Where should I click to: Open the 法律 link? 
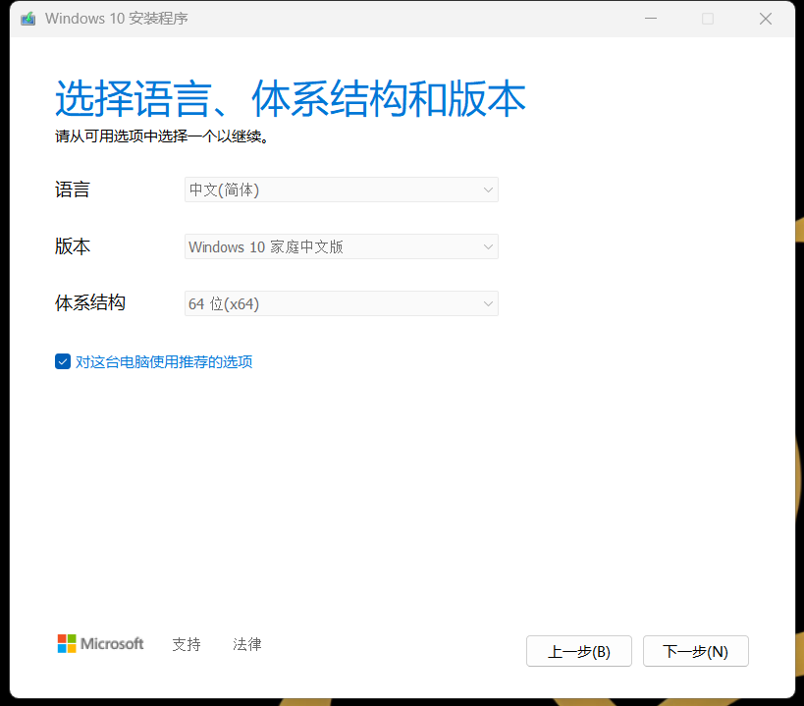[247, 644]
